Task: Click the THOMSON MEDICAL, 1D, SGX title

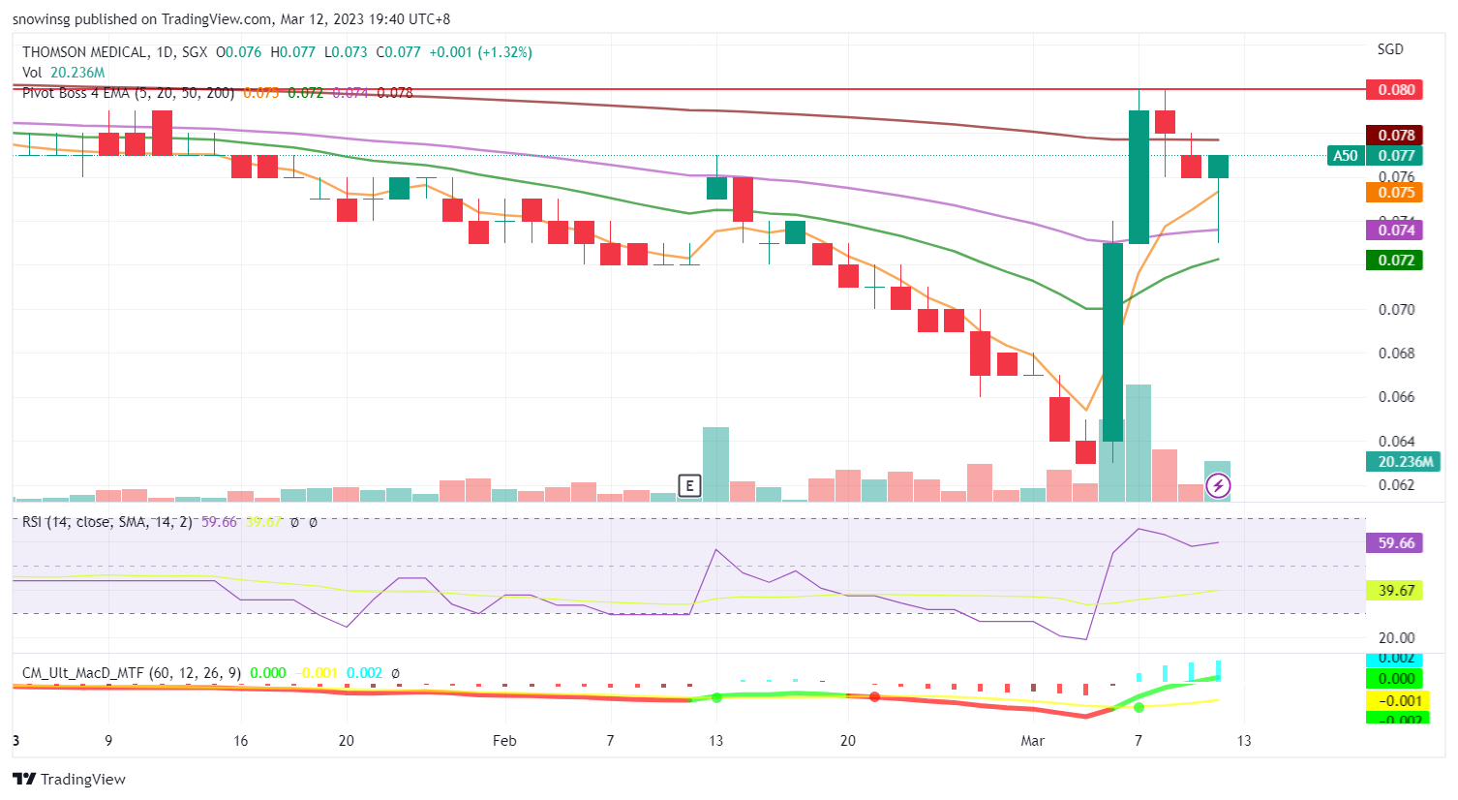Action: coord(115,52)
